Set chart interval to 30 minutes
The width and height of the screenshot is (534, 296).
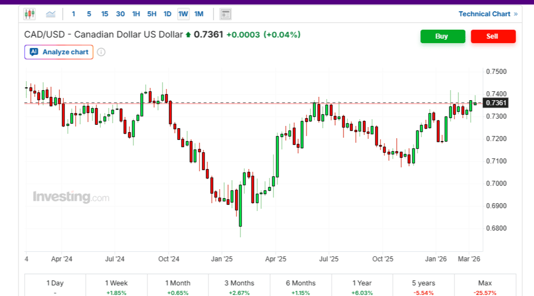120,14
